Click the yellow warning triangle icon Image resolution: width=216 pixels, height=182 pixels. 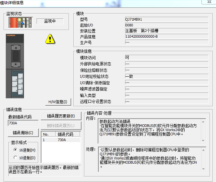pyautogui.click(x=50, y=39)
